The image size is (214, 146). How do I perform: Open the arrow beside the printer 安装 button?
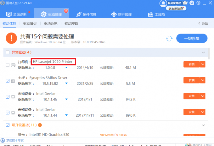click(203, 64)
